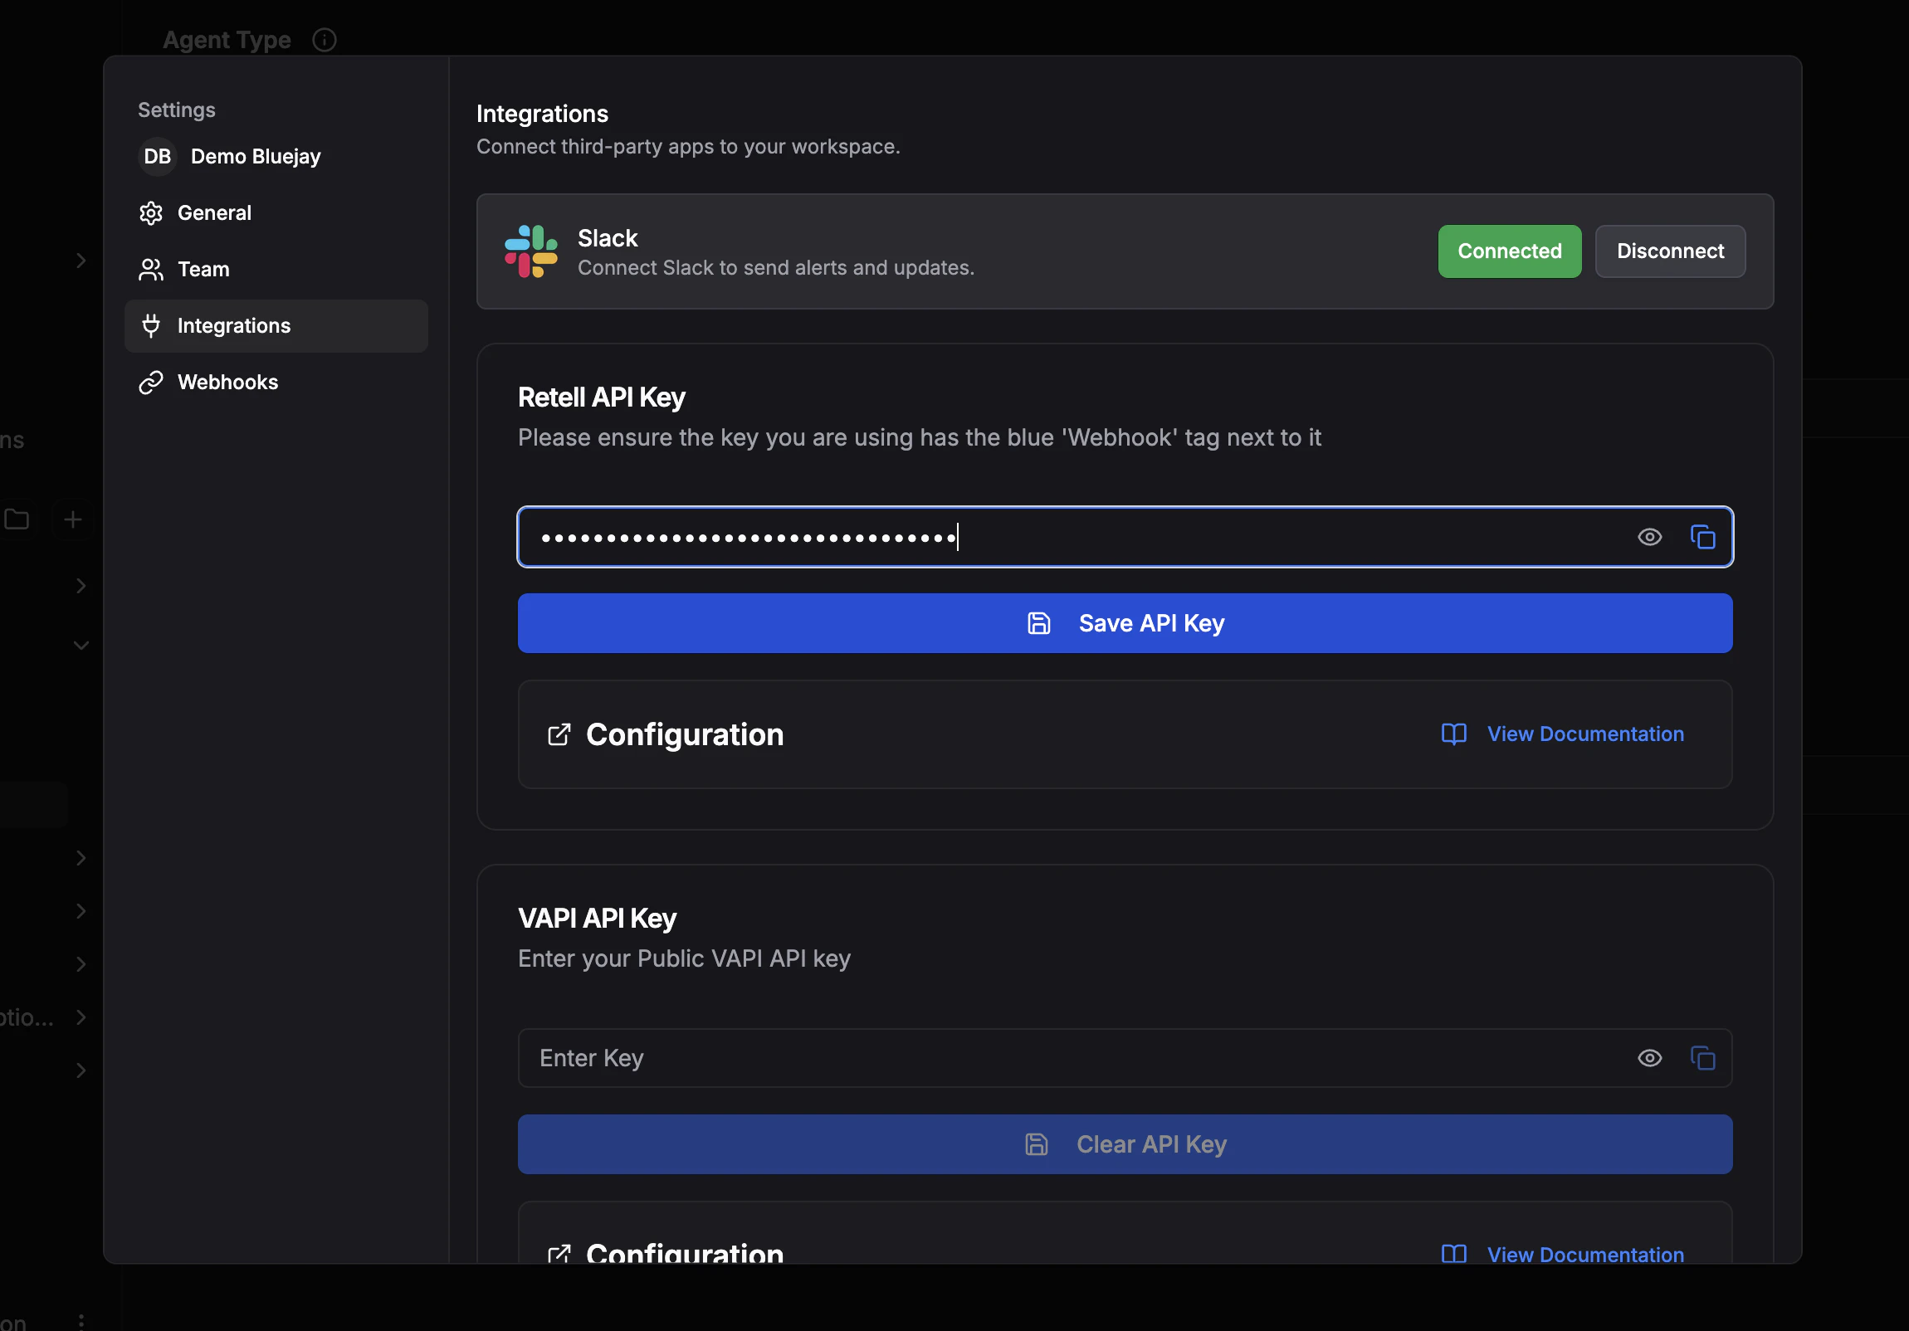
Task: Open the Agent Type info tooltip
Action: (325, 40)
